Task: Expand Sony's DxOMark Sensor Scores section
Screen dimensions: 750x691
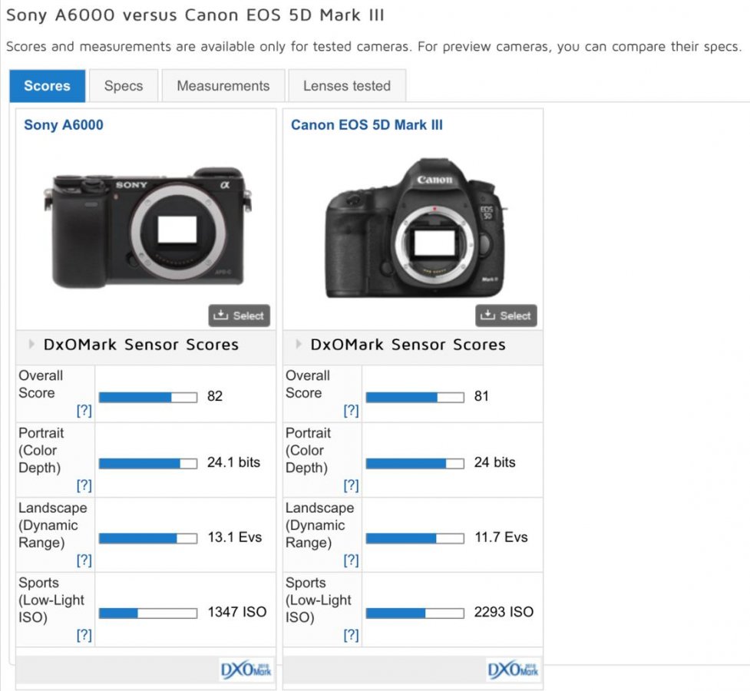Action: click(x=31, y=345)
